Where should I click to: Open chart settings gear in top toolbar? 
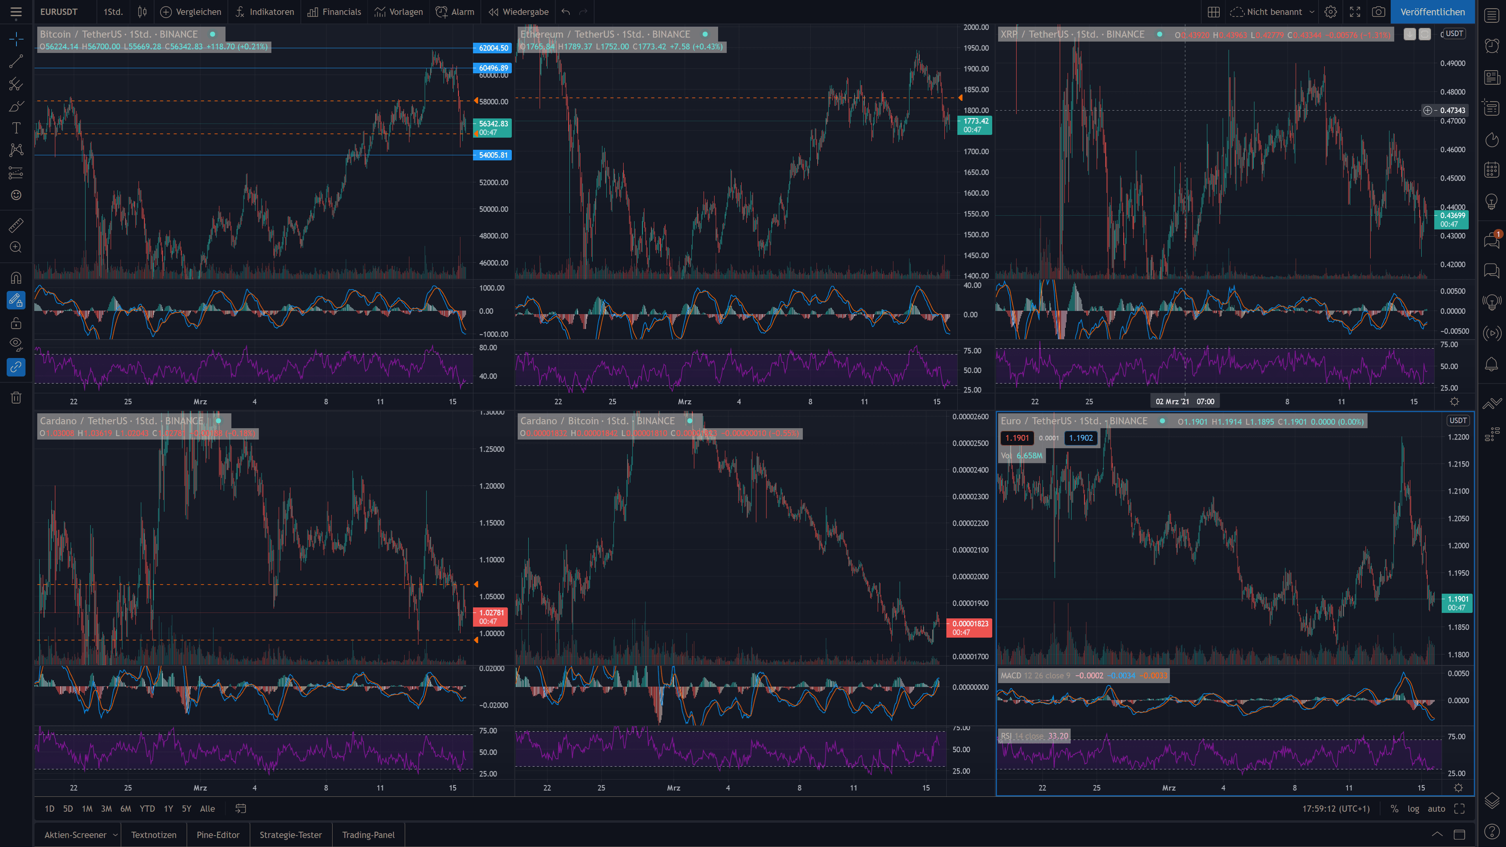click(1331, 12)
